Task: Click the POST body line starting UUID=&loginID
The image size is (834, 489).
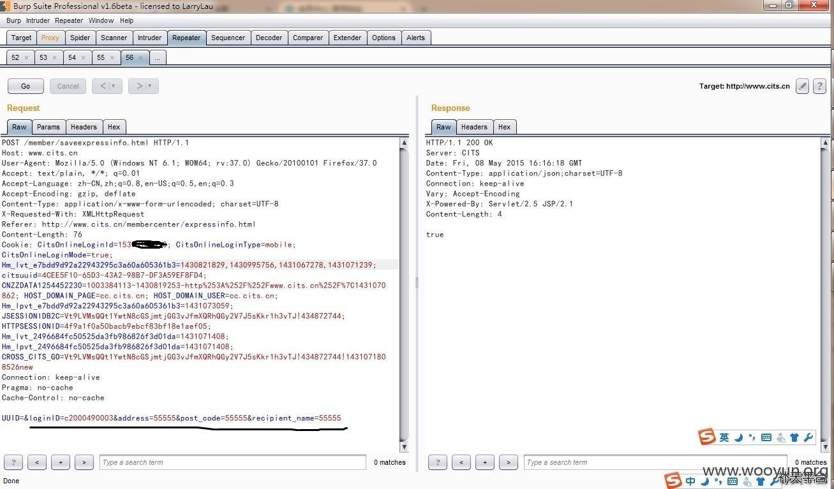Action: coord(171,418)
